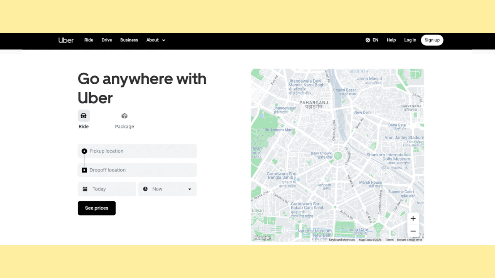This screenshot has height=278, width=495.
Task: Click the Google logo on map
Action: click(262, 238)
